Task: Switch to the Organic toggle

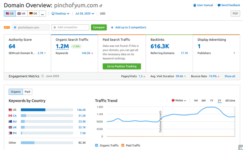Action: [x=16, y=92]
